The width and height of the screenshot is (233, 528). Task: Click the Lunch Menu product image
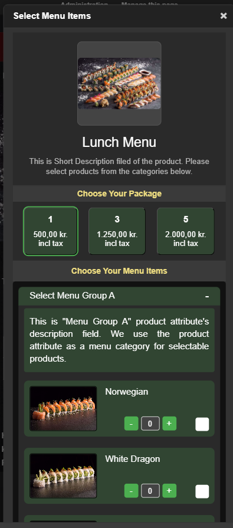pos(119,84)
